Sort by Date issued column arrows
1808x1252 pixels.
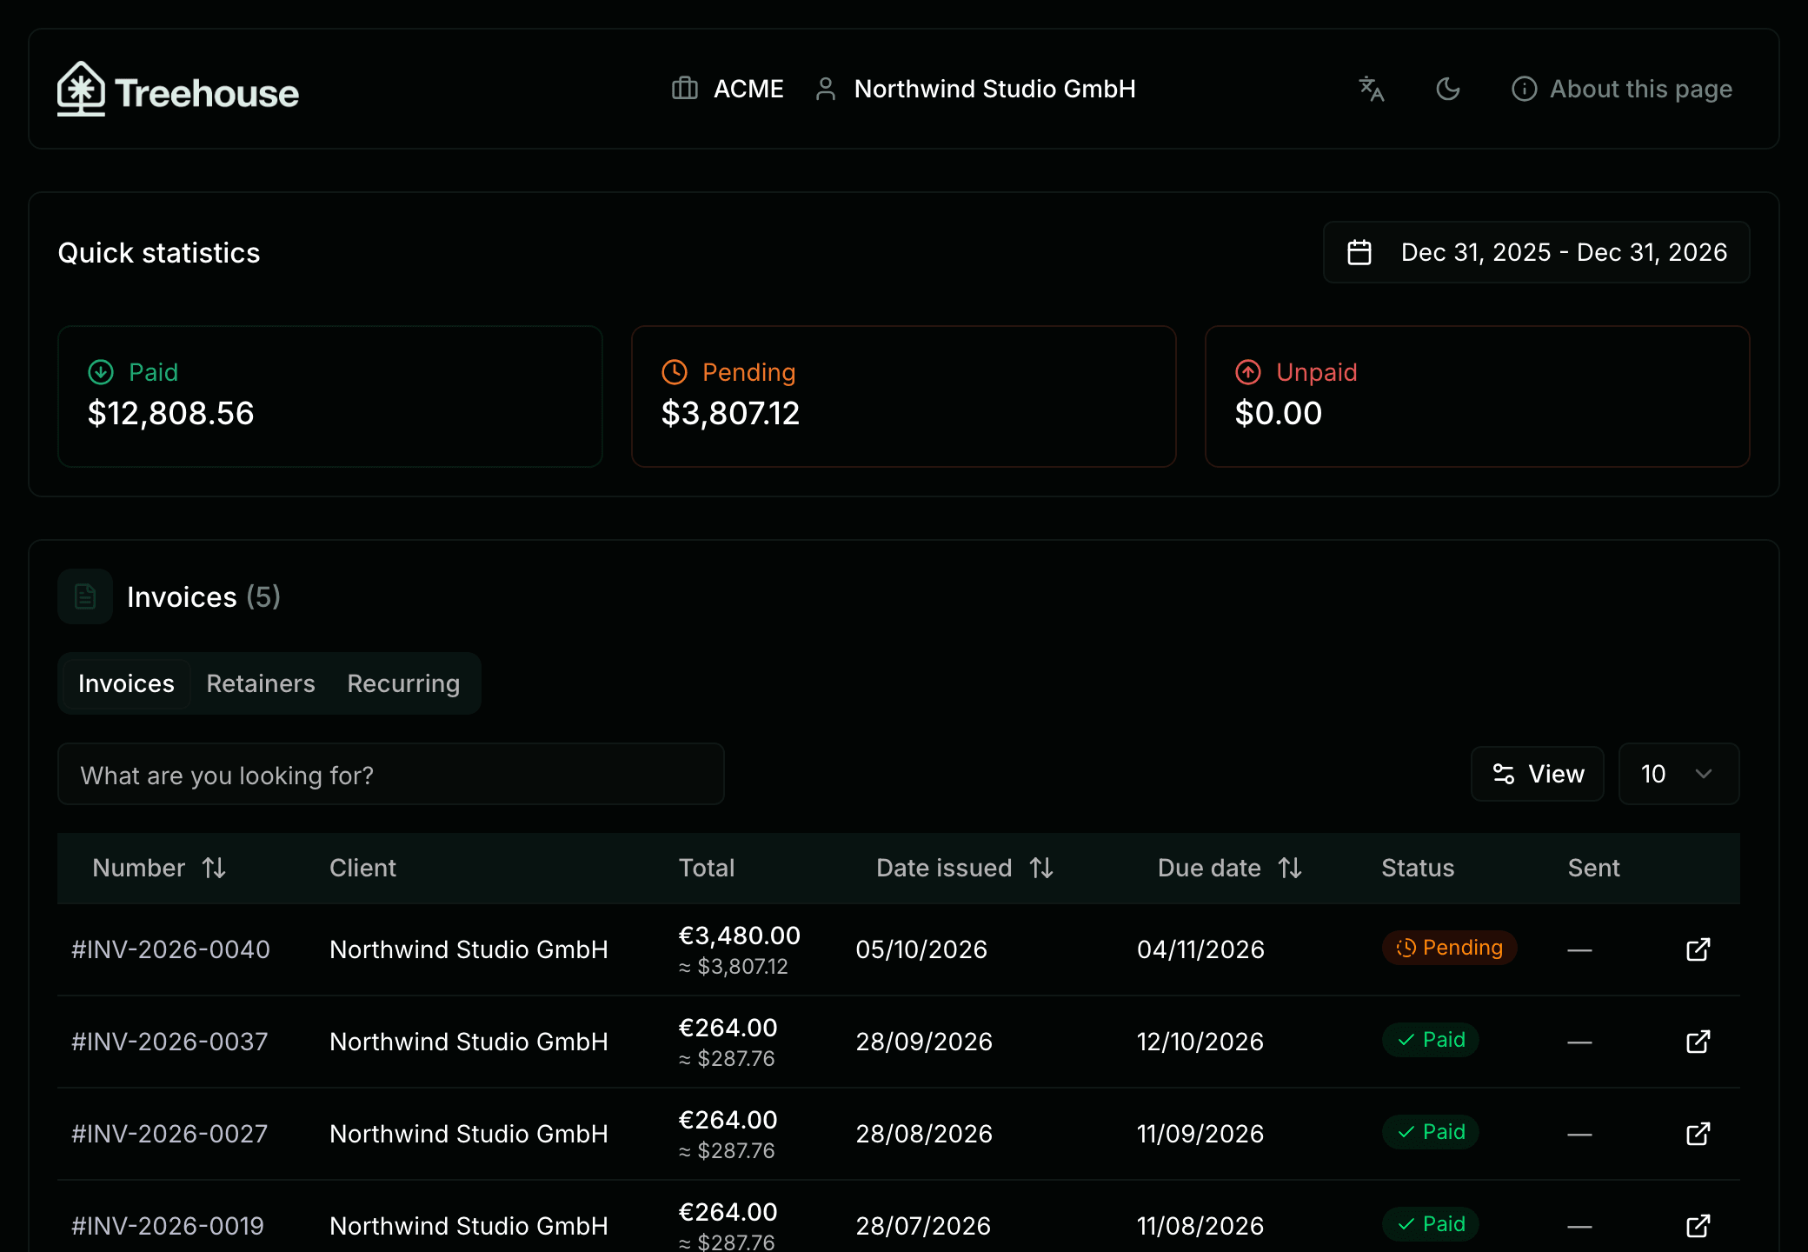point(1041,868)
